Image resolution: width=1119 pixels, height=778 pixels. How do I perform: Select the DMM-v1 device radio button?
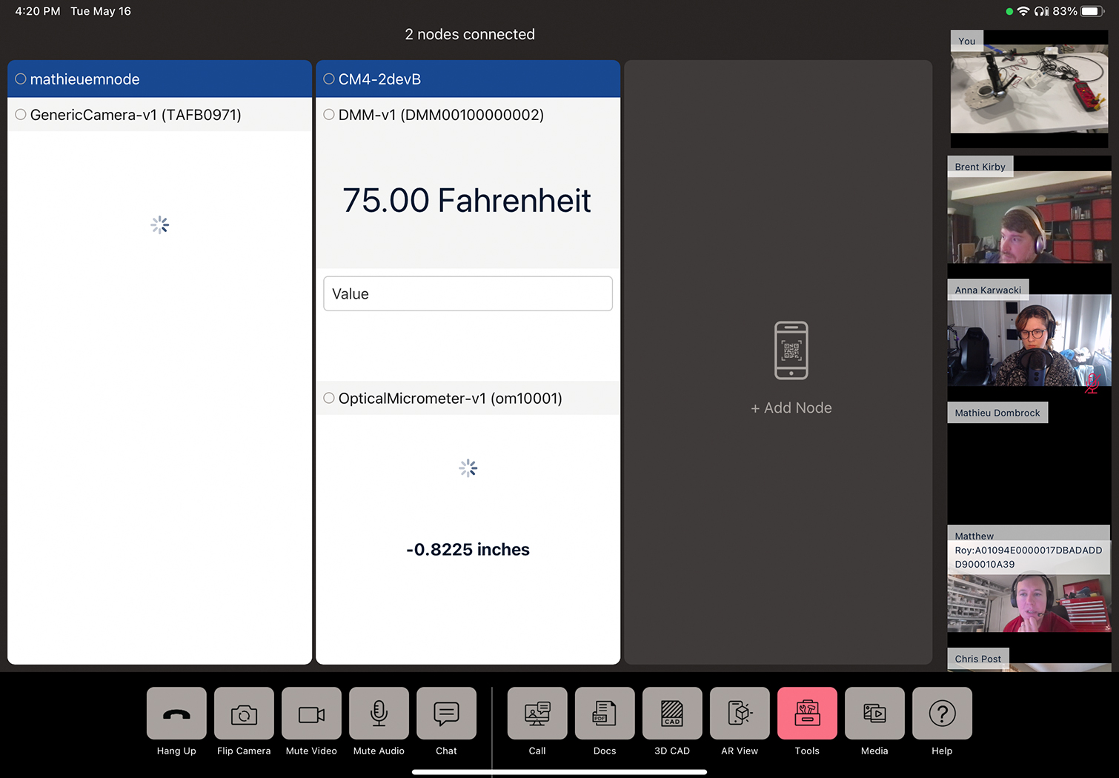[x=328, y=115]
